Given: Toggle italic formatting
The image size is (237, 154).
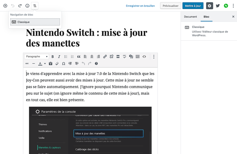Looking at the screenshot, I should tap(59, 56).
